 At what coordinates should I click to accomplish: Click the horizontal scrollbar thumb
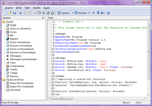click(62, 98)
